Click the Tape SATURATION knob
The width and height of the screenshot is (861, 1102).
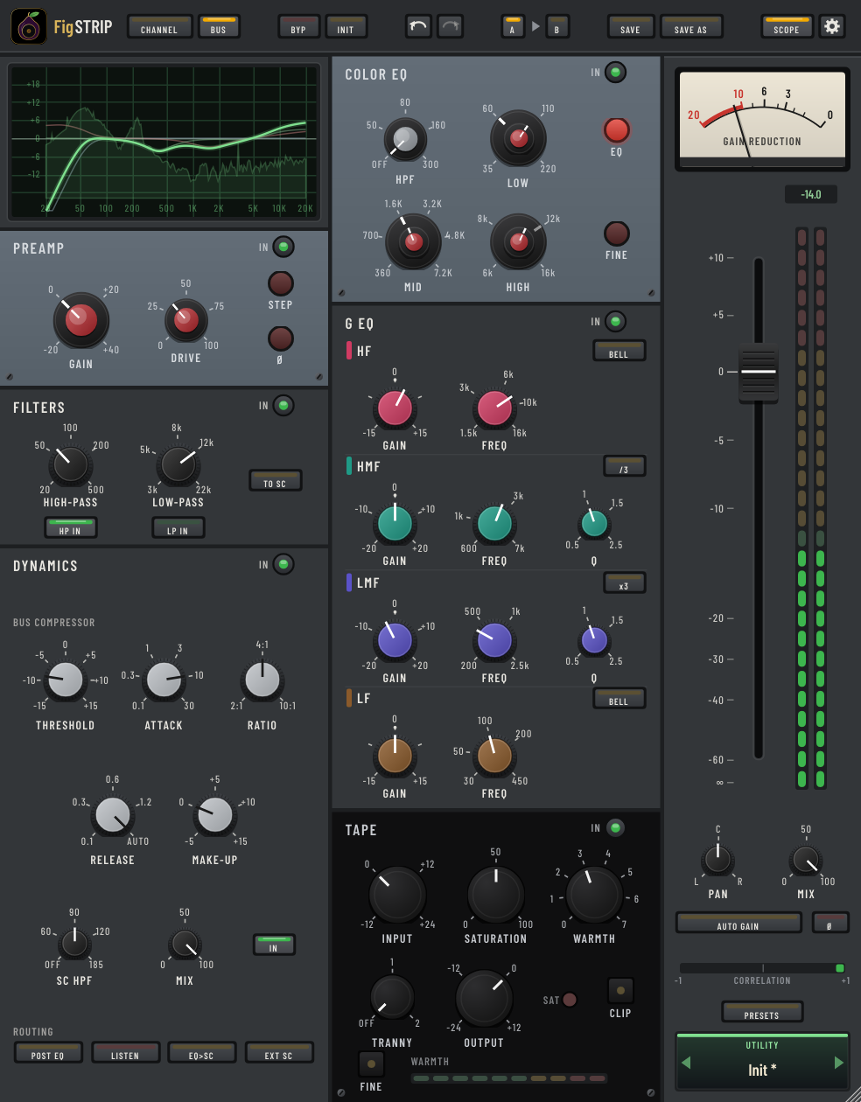coord(495,895)
